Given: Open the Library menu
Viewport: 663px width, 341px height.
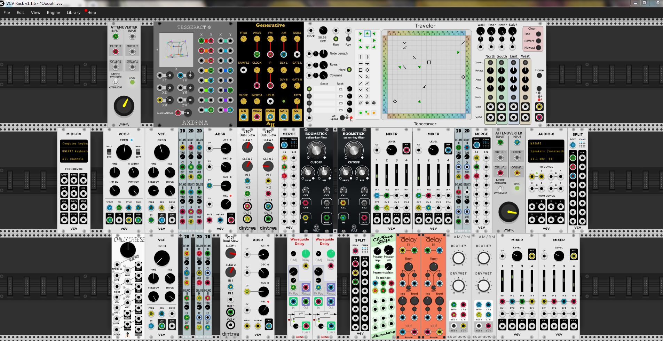Looking at the screenshot, I should [x=73, y=13].
